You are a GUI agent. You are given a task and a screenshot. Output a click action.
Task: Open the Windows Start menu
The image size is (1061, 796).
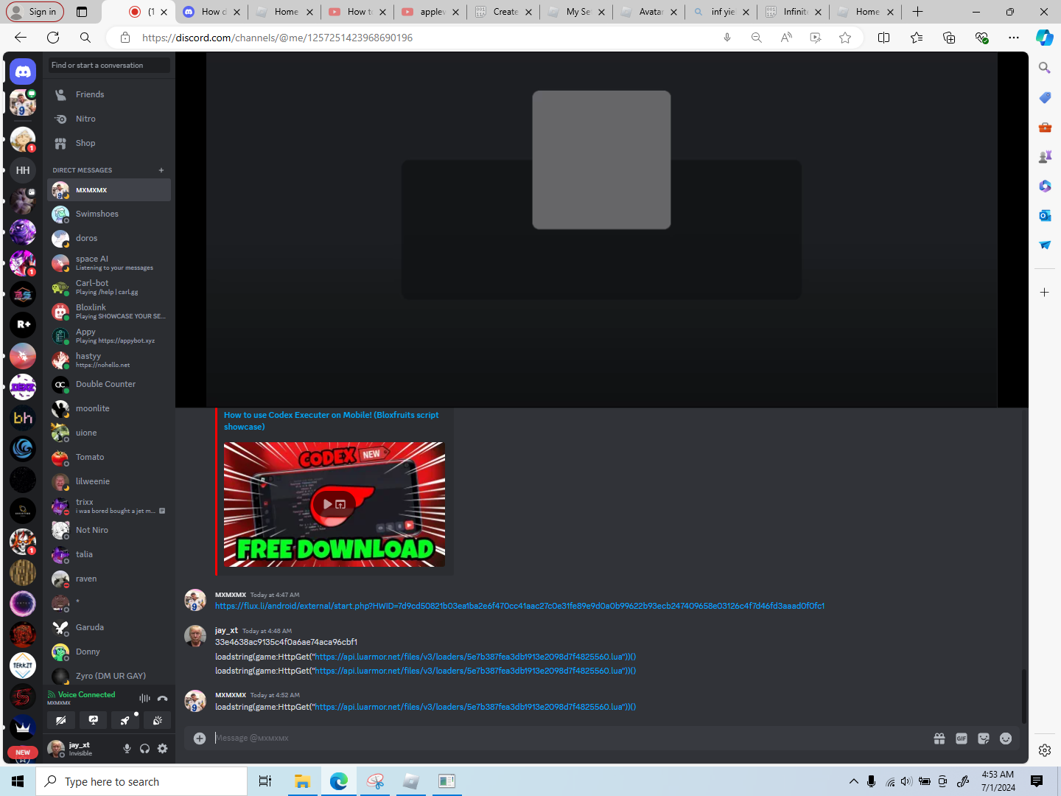tap(18, 781)
